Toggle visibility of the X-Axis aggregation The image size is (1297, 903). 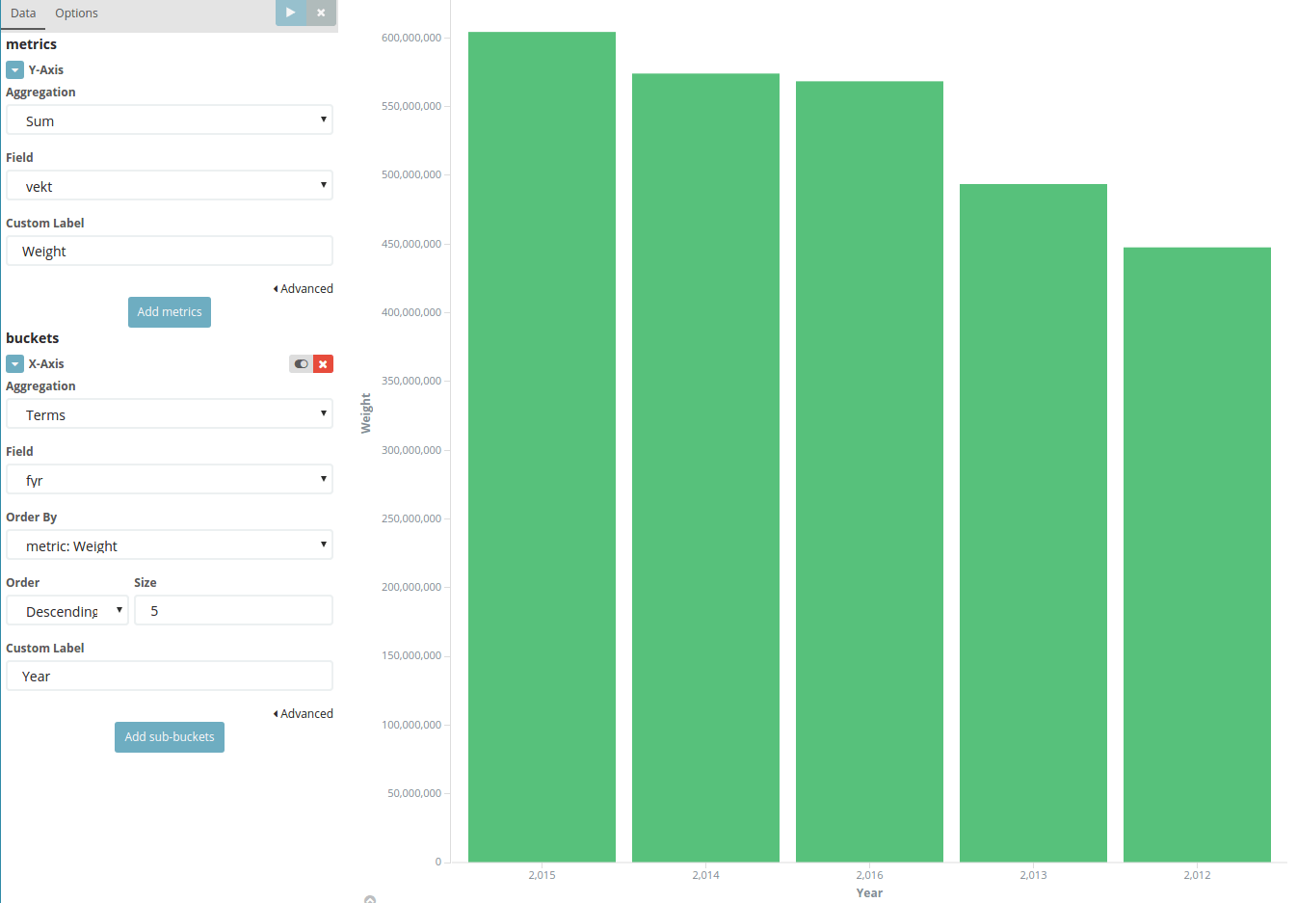pos(300,363)
